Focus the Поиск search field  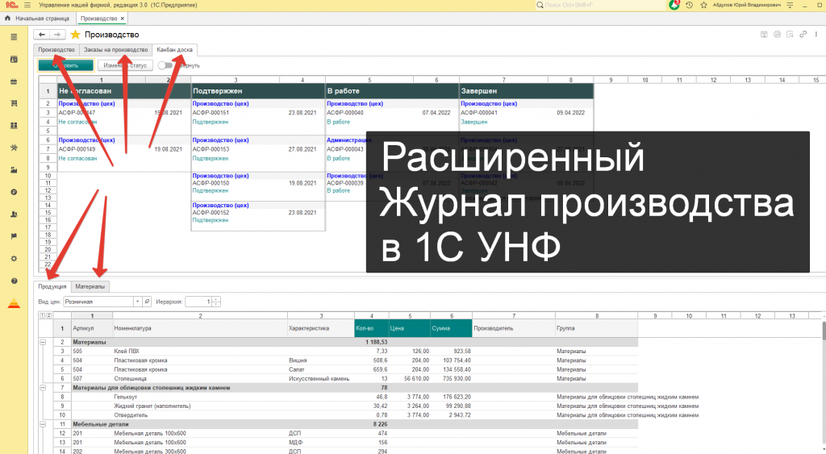tap(600, 5)
